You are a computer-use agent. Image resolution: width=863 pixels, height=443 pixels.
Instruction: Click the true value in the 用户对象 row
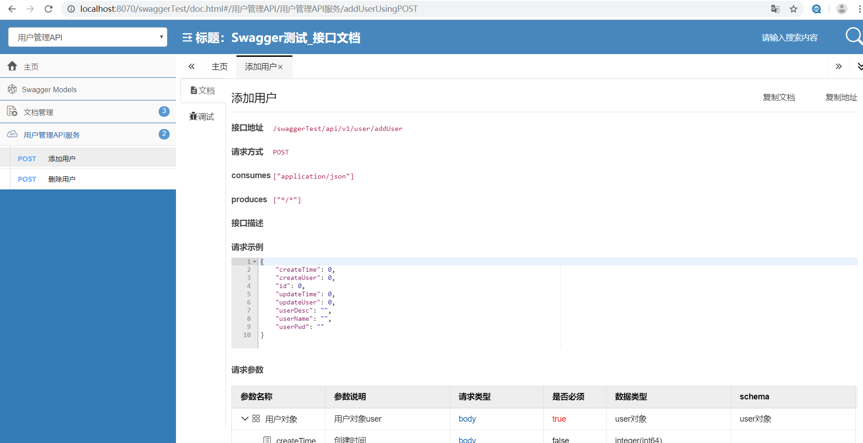[559, 419]
